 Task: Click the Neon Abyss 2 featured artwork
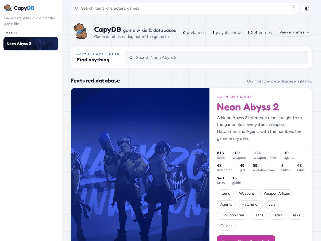[x=140, y=164]
